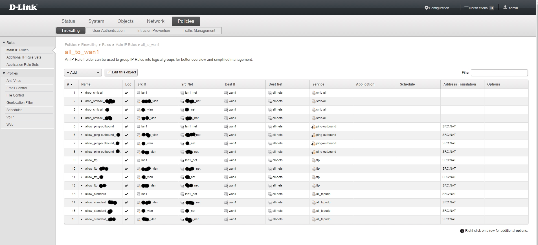Select the User Authentication subtab
This screenshot has width=538, height=245.
click(108, 30)
